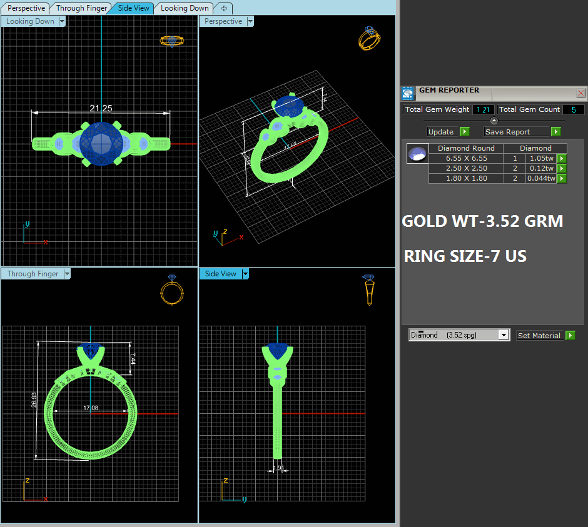
Task: Click the green arrow beside Save Report
Action: pos(555,132)
